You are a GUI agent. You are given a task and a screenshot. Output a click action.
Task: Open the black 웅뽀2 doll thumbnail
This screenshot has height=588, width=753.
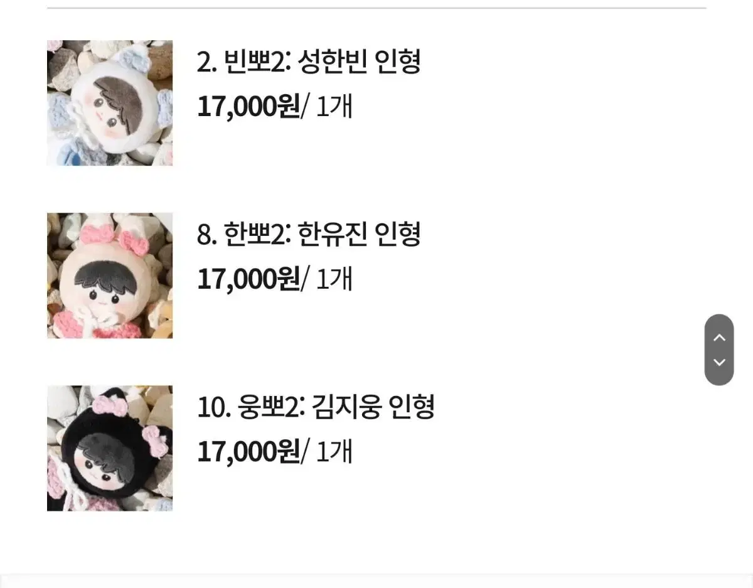(110, 448)
